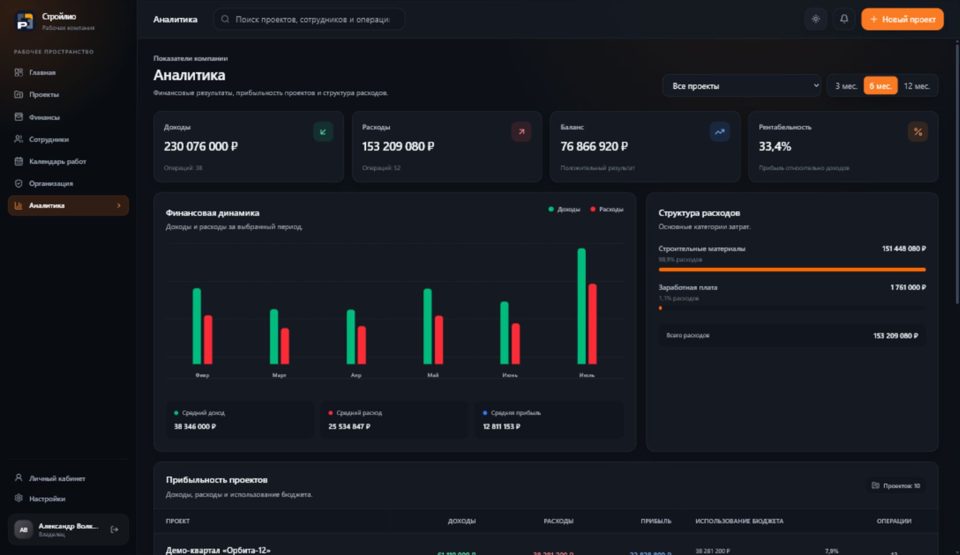Viewport: 960px width, 555px height.
Task: Select the 12 мес. period option
Action: (x=917, y=86)
